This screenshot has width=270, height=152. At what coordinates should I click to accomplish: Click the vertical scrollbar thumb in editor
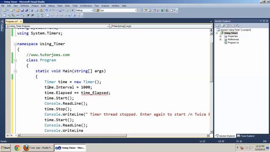point(211,62)
